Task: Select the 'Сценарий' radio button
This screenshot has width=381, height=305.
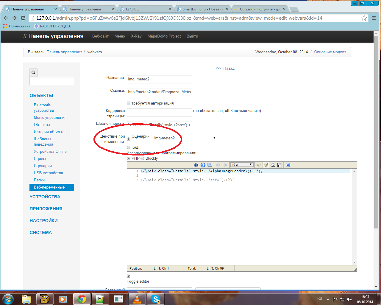Action: [129, 139]
